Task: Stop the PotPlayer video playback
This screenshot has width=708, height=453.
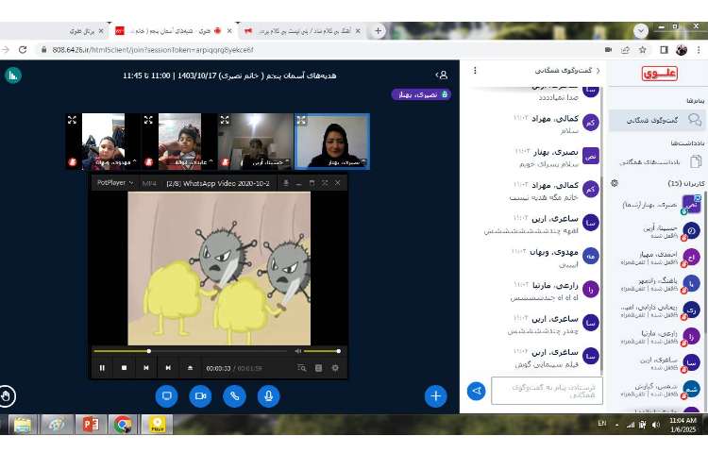Action: [124, 367]
